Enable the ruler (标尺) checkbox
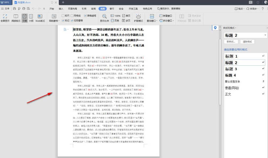The image size is (268, 158). [63, 16]
